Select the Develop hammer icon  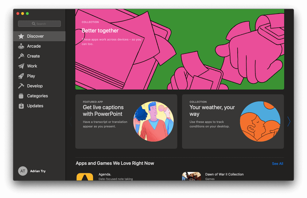click(21, 86)
